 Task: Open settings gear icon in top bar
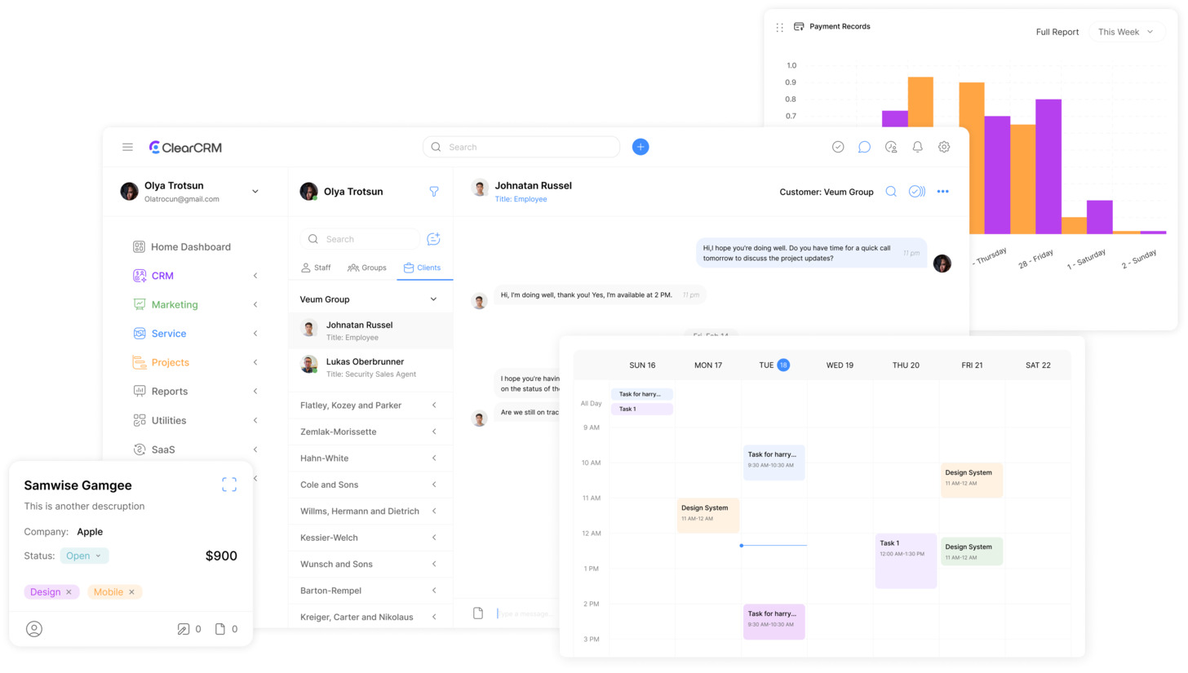click(x=944, y=147)
